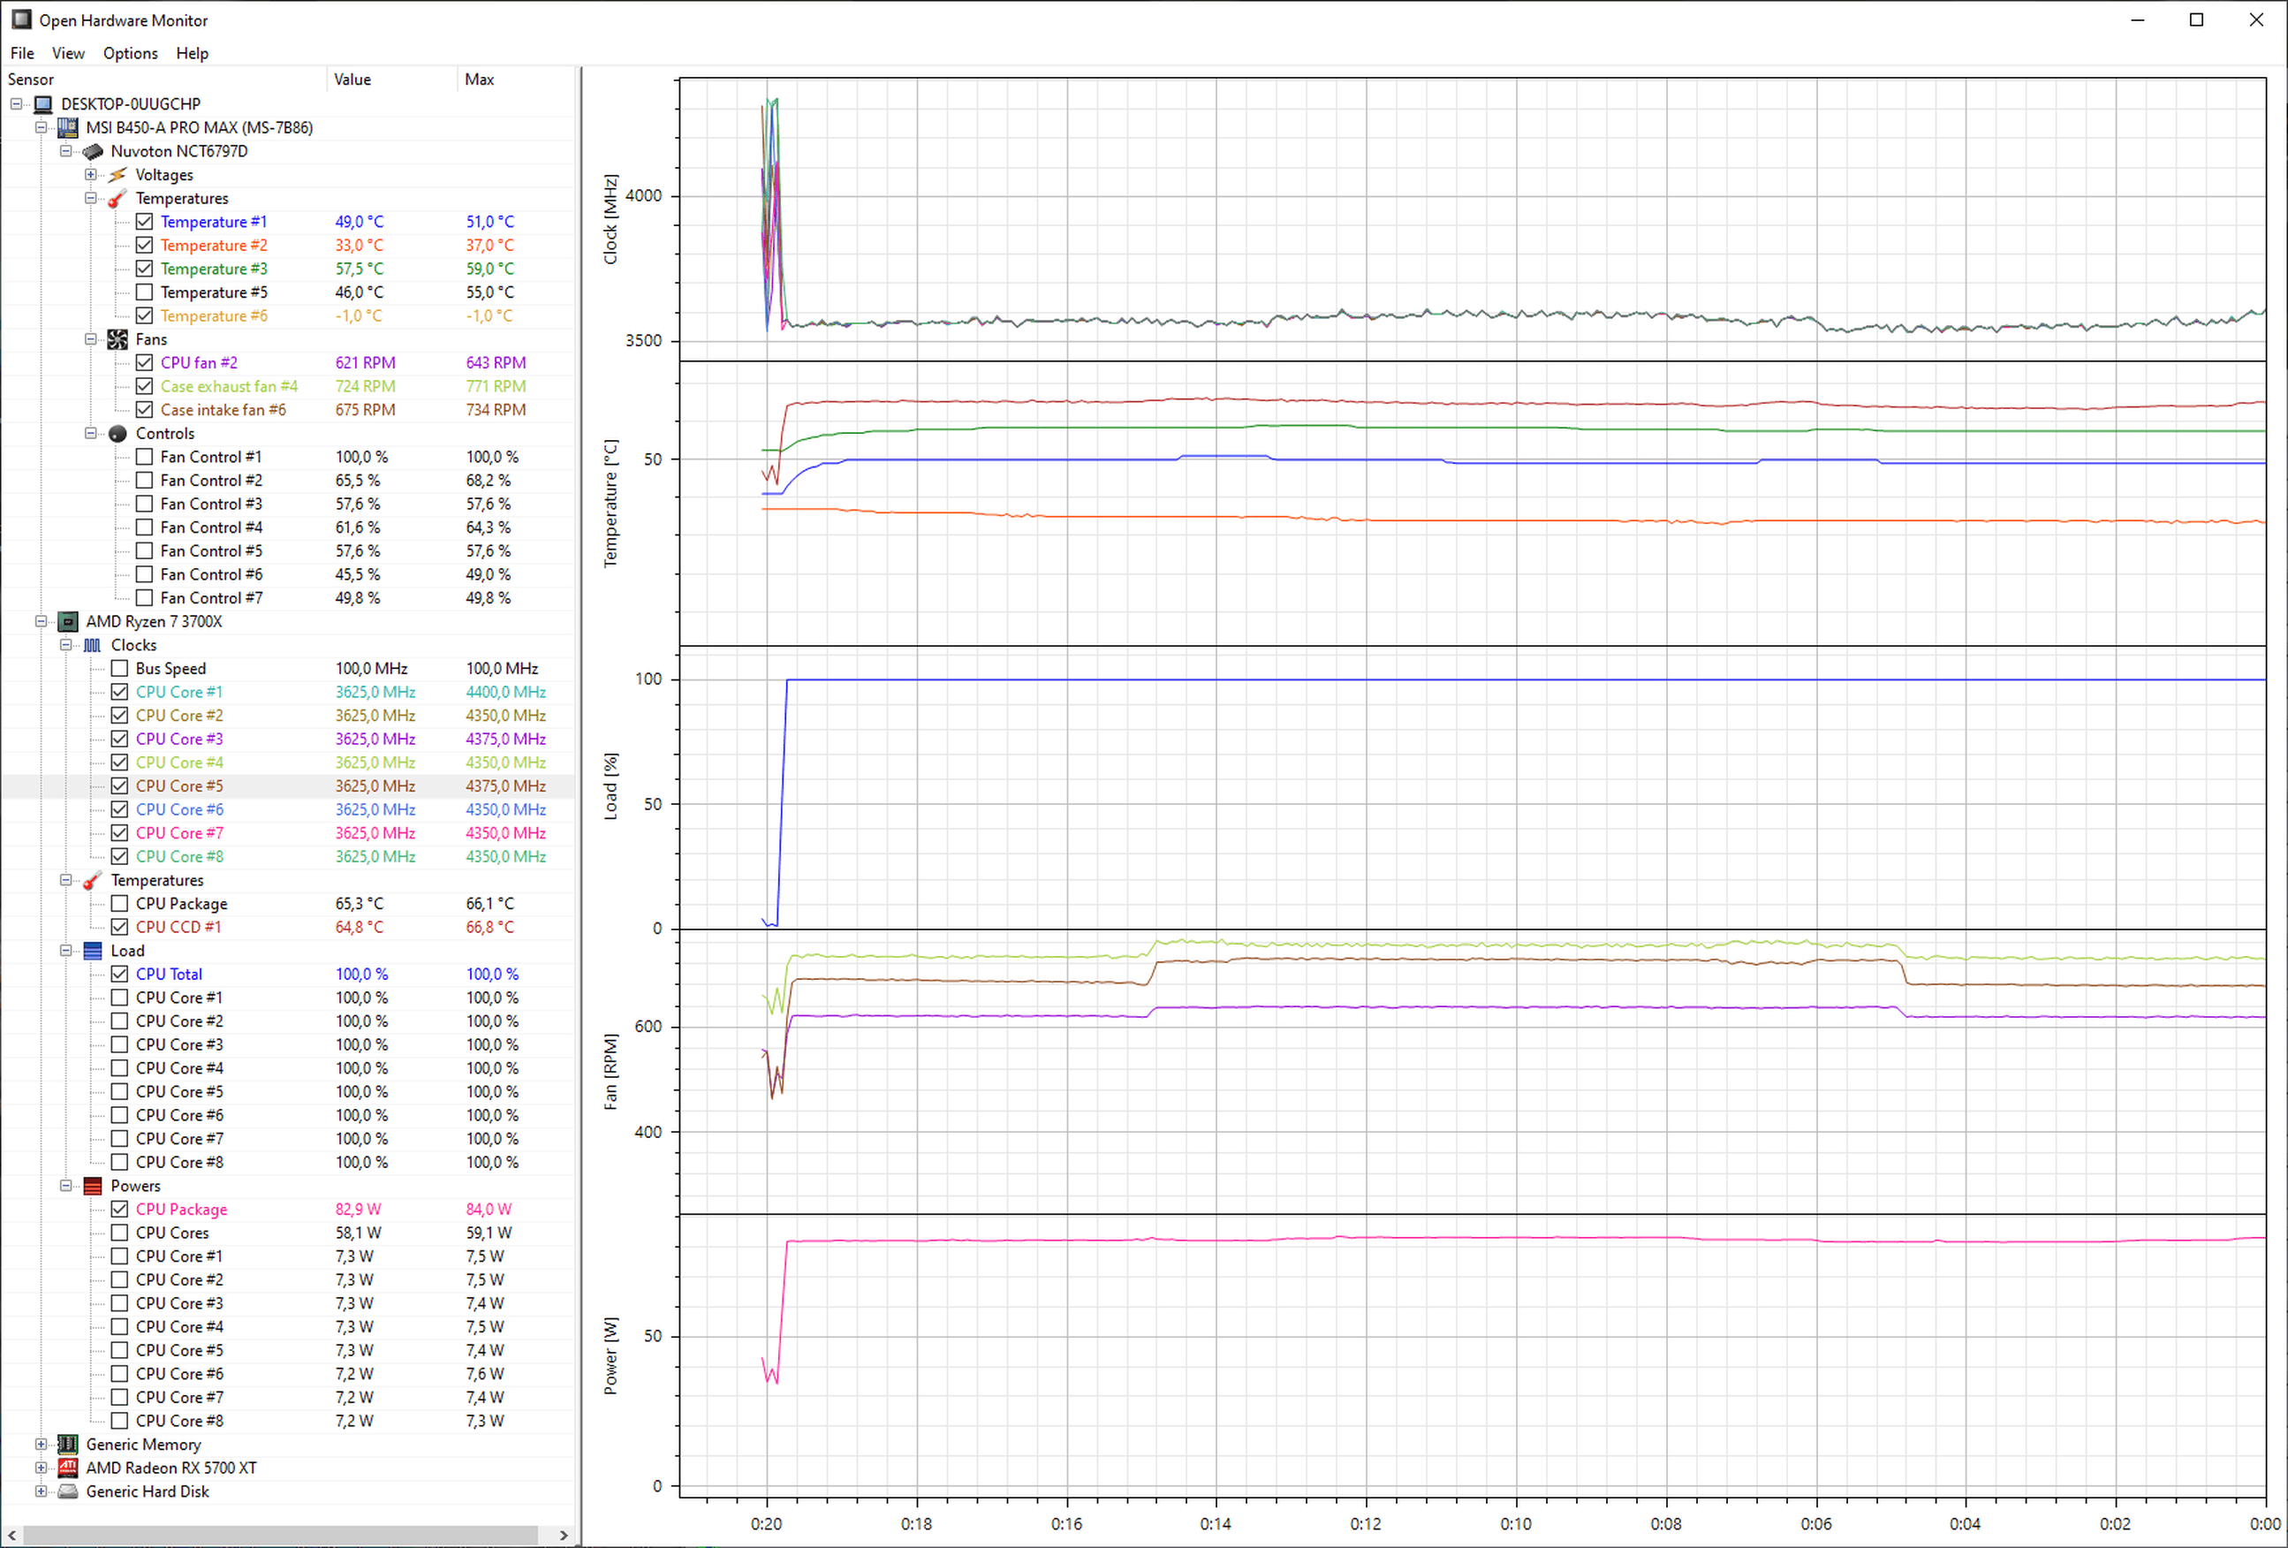
Task: Click the AMD Ryzen 7 3700X processor icon
Action: [x=68, y=622]
